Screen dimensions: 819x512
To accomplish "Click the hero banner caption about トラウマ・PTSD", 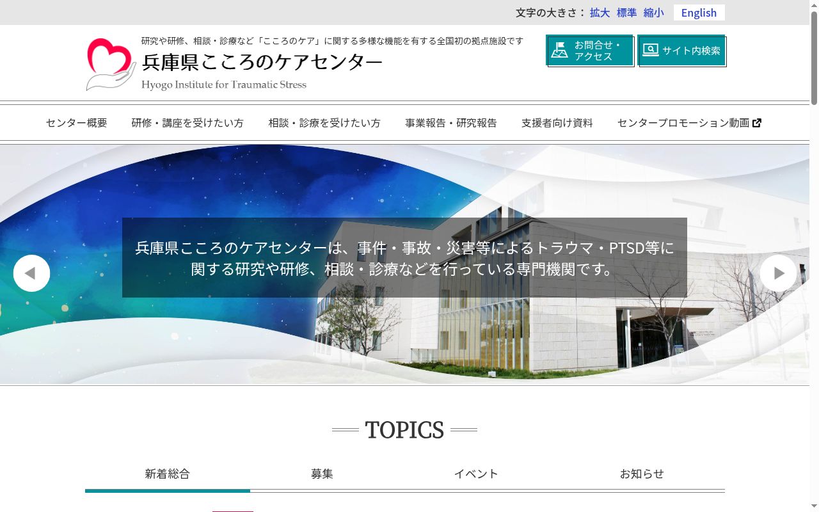I will tap(404, 258).
